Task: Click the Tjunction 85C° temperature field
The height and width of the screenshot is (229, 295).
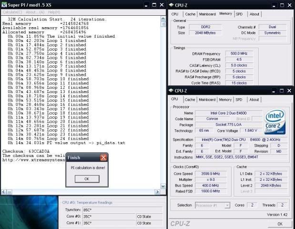Action: [122, 210]
